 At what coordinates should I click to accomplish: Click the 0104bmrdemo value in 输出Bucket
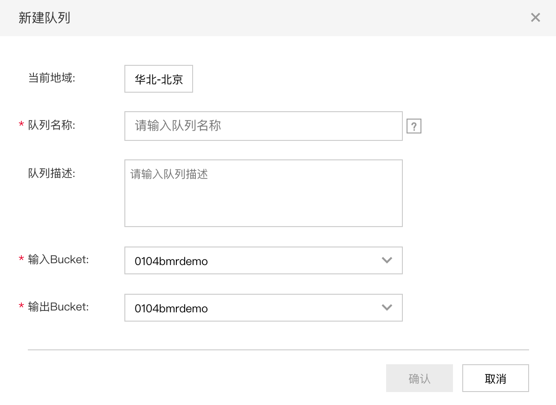coord(171,309)
